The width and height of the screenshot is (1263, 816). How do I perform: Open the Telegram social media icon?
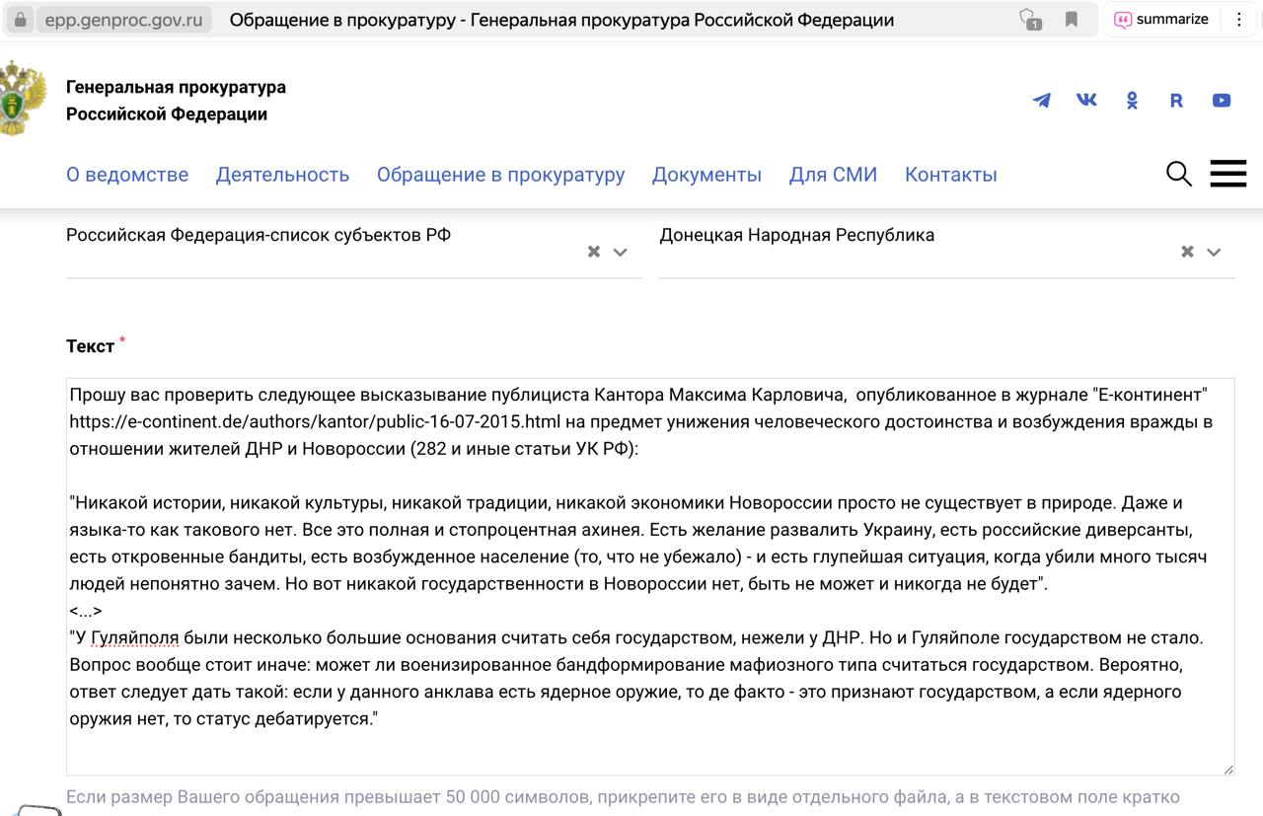pyautogui.click(x=1041, y=101)
